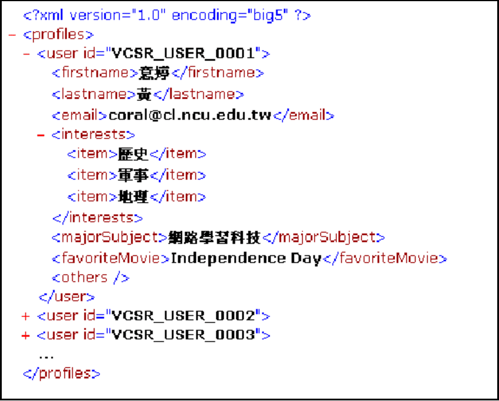Click the coral@cl.ncu.edu.tw email text

190,116
